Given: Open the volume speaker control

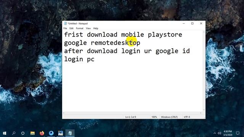Looking at the screenshot, I should point(220,133).
